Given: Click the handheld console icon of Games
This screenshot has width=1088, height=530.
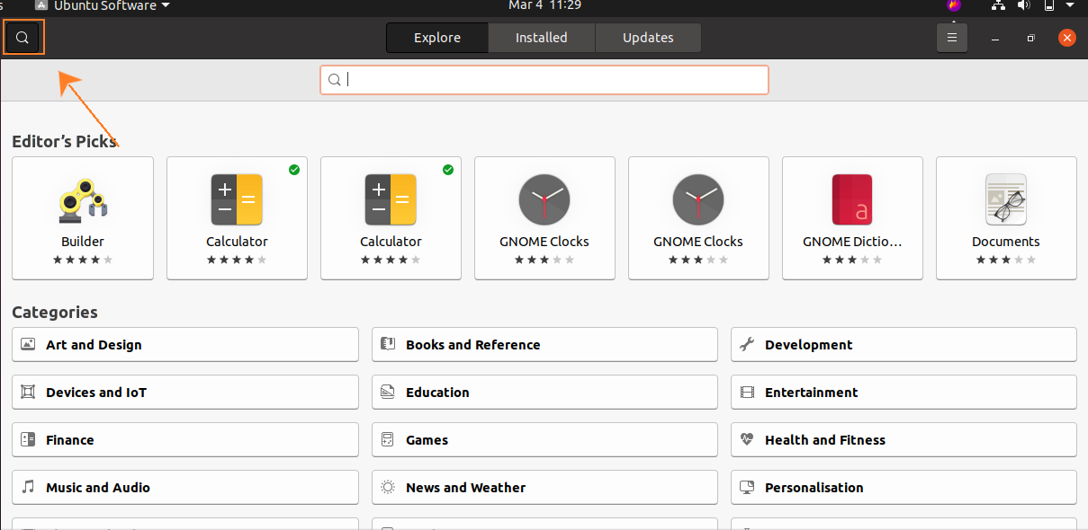Looking at the screenshot, I should (x=388, y=439).
